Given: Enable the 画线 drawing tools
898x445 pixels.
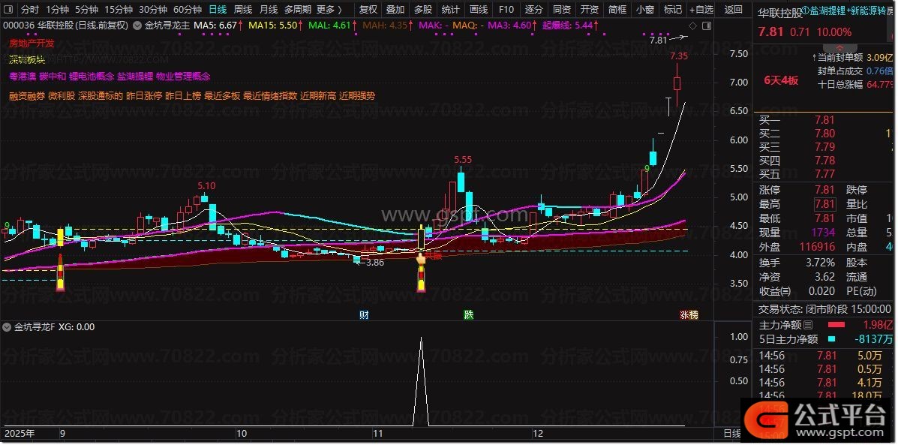Looking at the screenshot, I should tap(478, 10).
